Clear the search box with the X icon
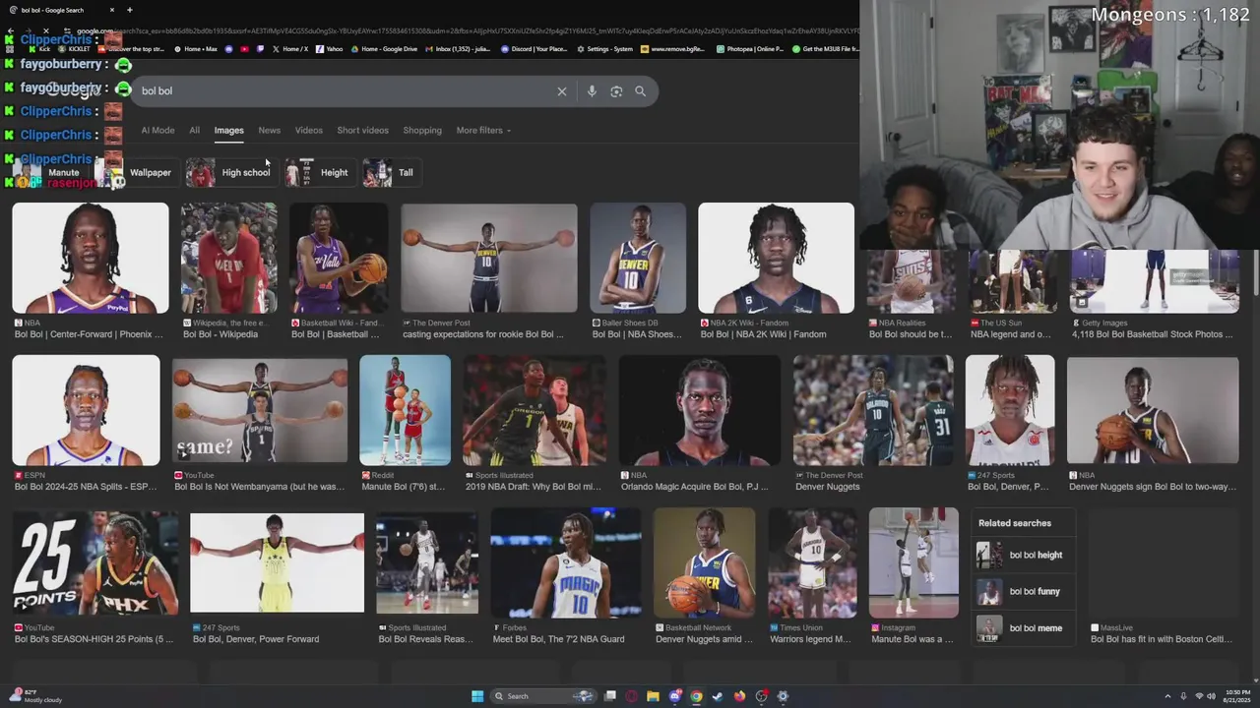This screenshot has width=1260, height=708. 562,91
